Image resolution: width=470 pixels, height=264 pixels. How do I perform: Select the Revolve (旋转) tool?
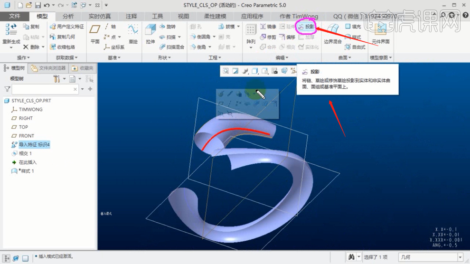point(168,27)
